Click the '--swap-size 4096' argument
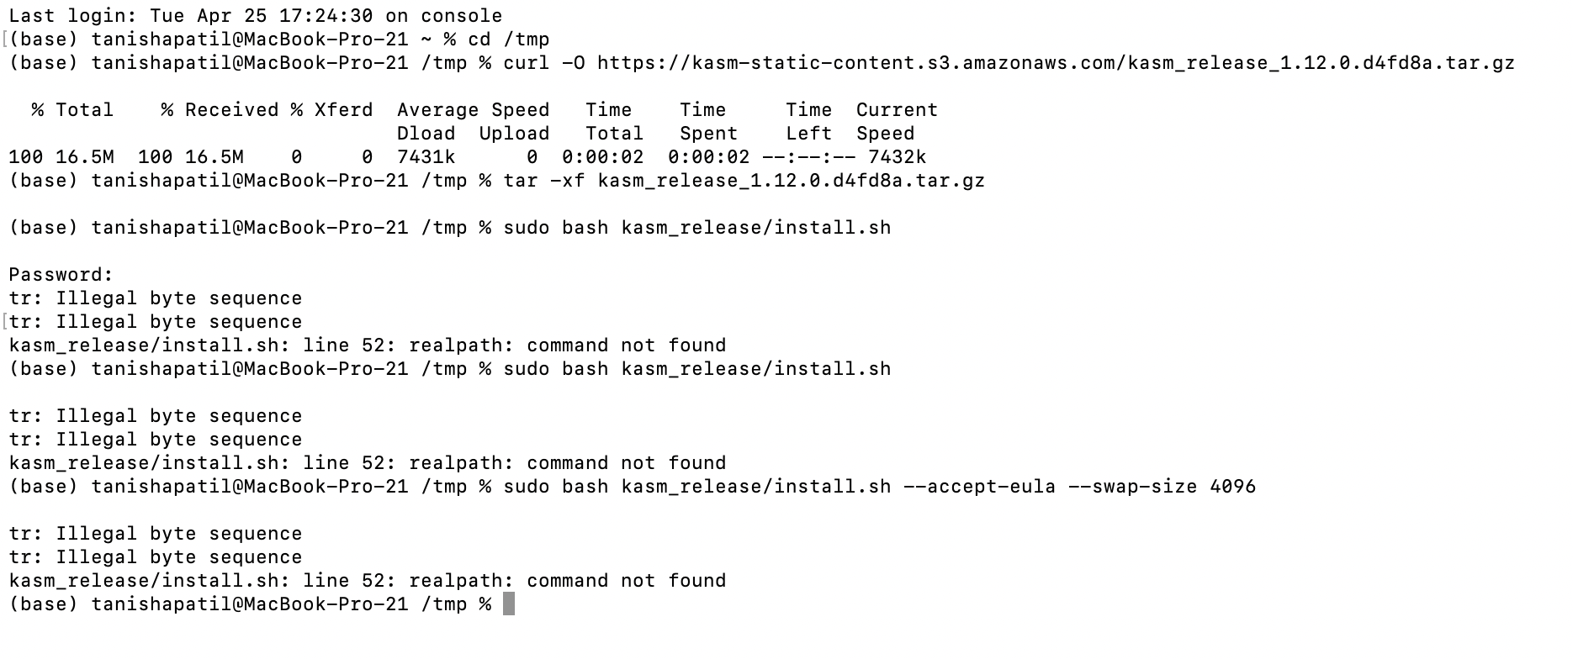The width and height of the screenshot is (1573, 659). (1162, 487)
